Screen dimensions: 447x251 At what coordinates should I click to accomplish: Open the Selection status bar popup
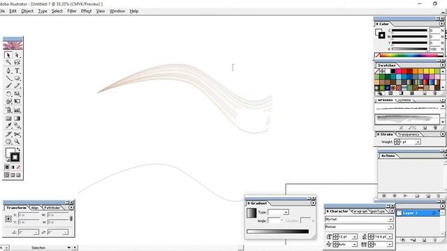(68, 248)
